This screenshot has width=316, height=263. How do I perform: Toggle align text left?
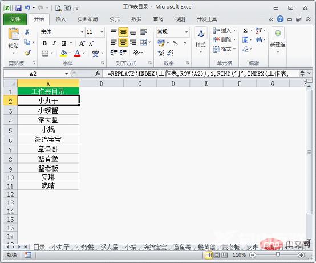[x=114, y=42]
